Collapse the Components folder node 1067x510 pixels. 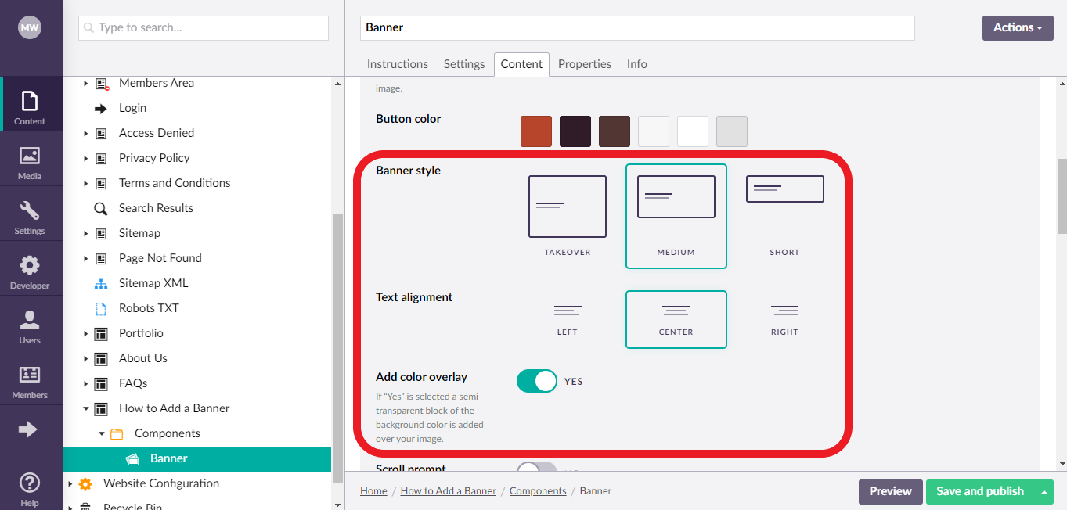pyautogui.click(x=102, y=433)
